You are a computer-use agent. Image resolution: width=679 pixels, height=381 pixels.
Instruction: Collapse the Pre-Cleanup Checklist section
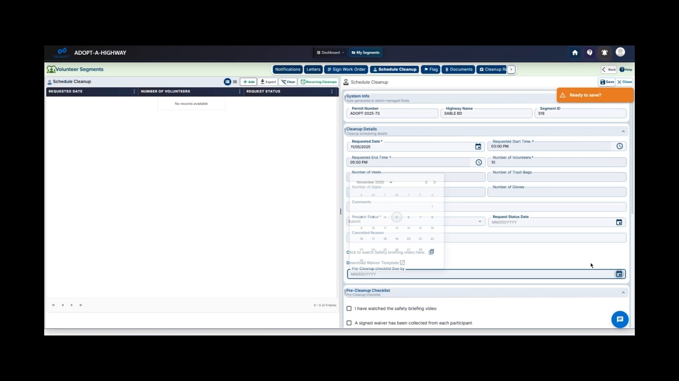coord(623,292)
